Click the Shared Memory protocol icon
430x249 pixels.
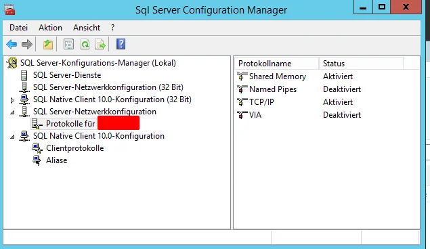tap(242, 76)
